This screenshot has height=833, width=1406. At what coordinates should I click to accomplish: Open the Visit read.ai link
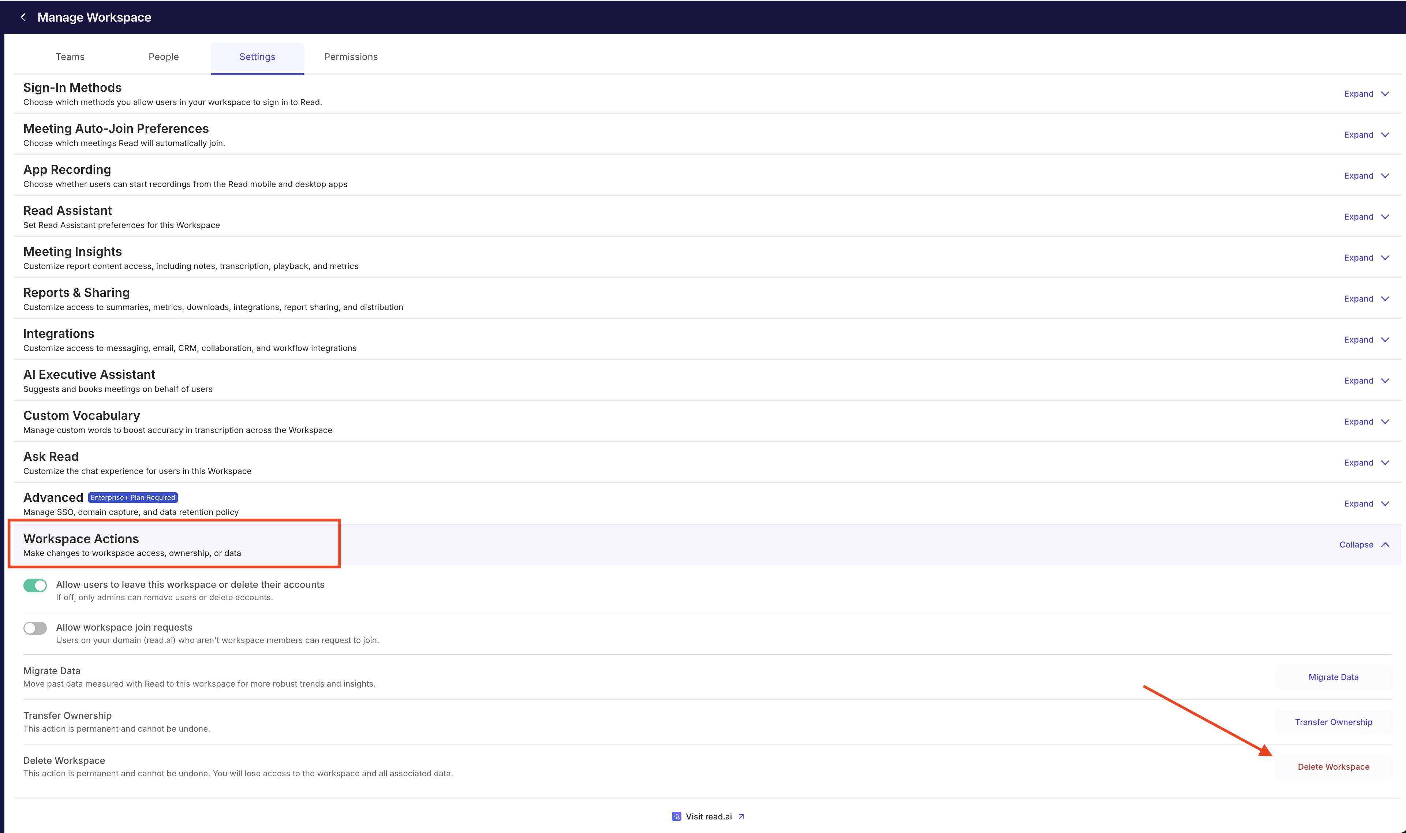pos(708,816)
